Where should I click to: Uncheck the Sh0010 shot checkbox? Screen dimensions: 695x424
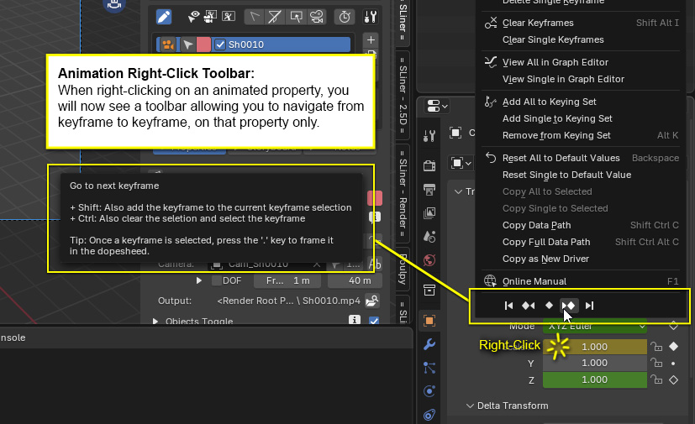(x=220, y=44)
